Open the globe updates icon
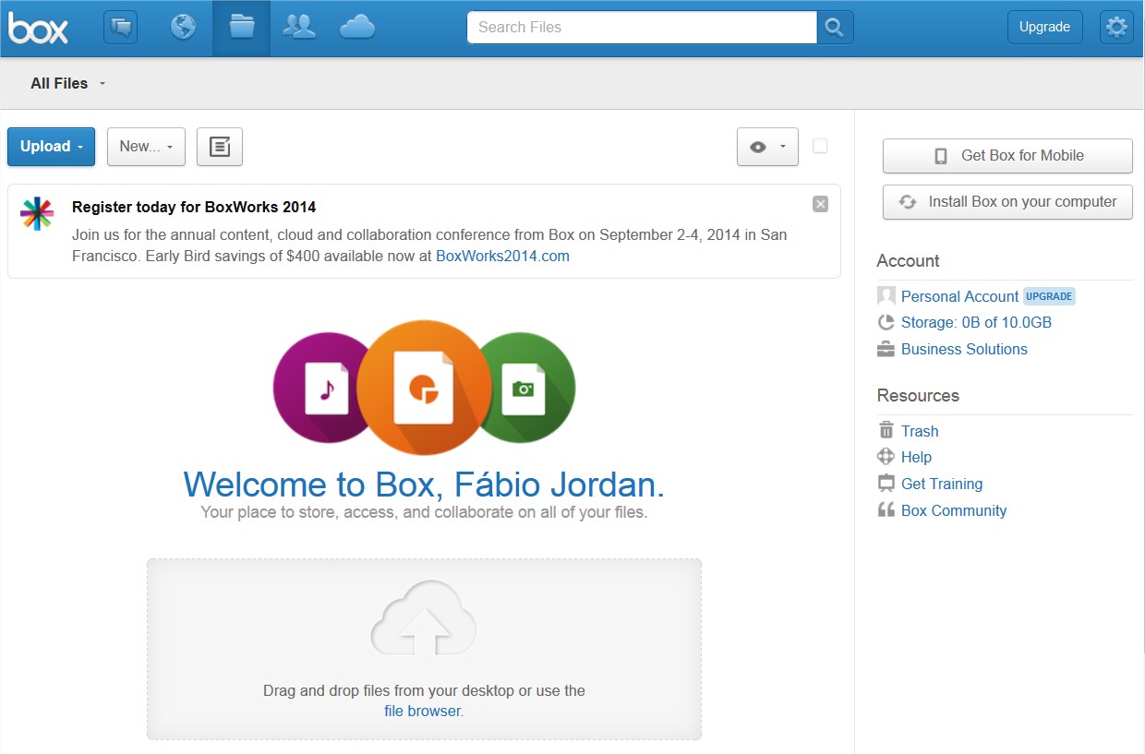The width and height of the screenshot is (1145, 754). click(x=183, y=28)
